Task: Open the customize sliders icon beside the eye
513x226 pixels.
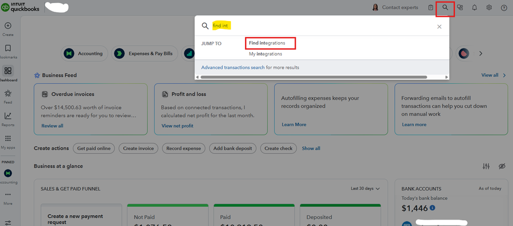Action: pos(486,166)
